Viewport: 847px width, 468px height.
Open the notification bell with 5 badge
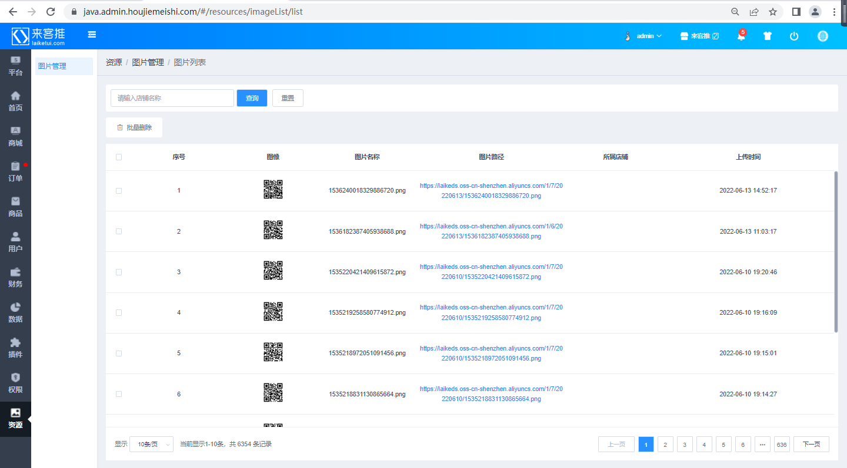point(741,36)
